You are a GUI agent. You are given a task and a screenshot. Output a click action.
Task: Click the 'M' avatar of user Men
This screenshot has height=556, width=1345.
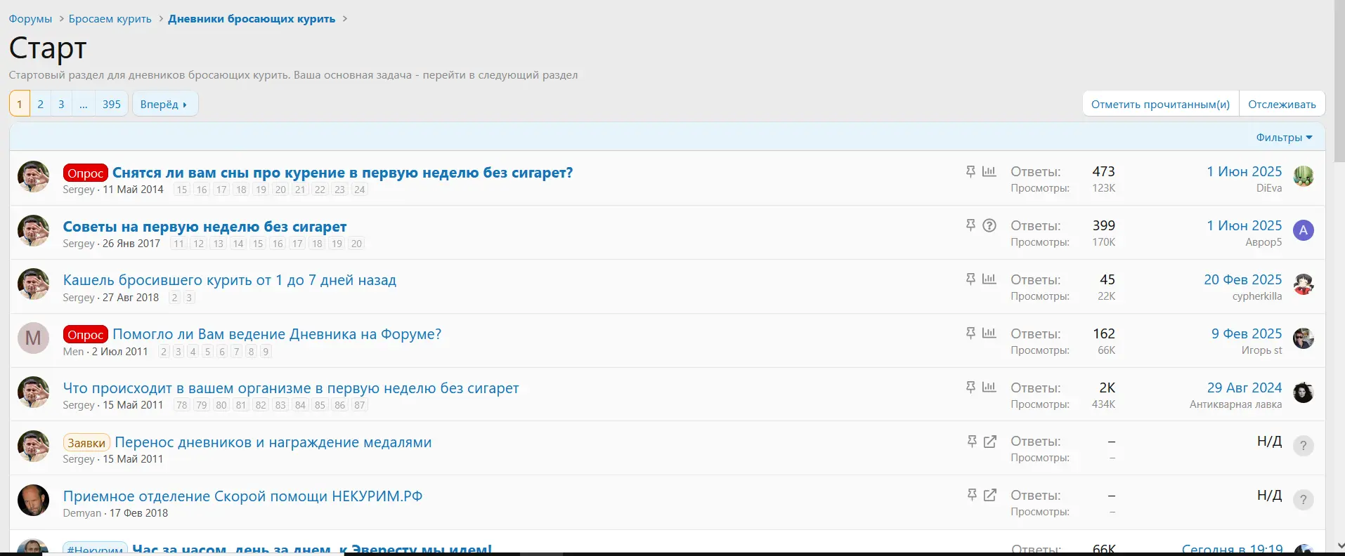(33, 338)
